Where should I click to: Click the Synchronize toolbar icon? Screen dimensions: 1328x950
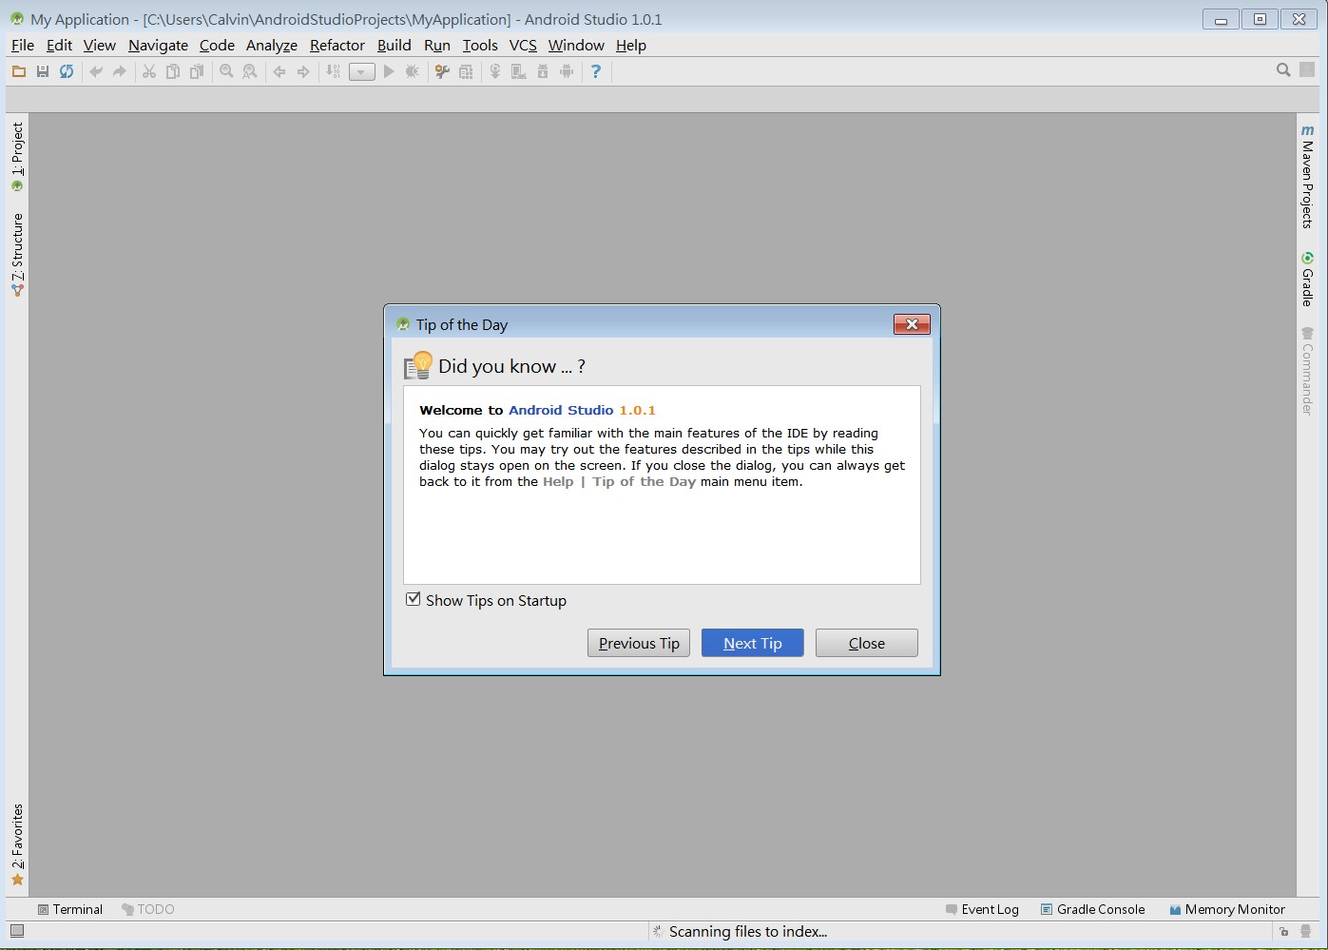(x=66, y=71)
